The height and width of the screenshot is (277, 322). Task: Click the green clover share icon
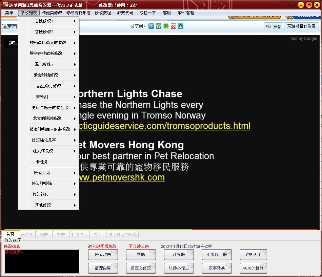click(166, 26)
